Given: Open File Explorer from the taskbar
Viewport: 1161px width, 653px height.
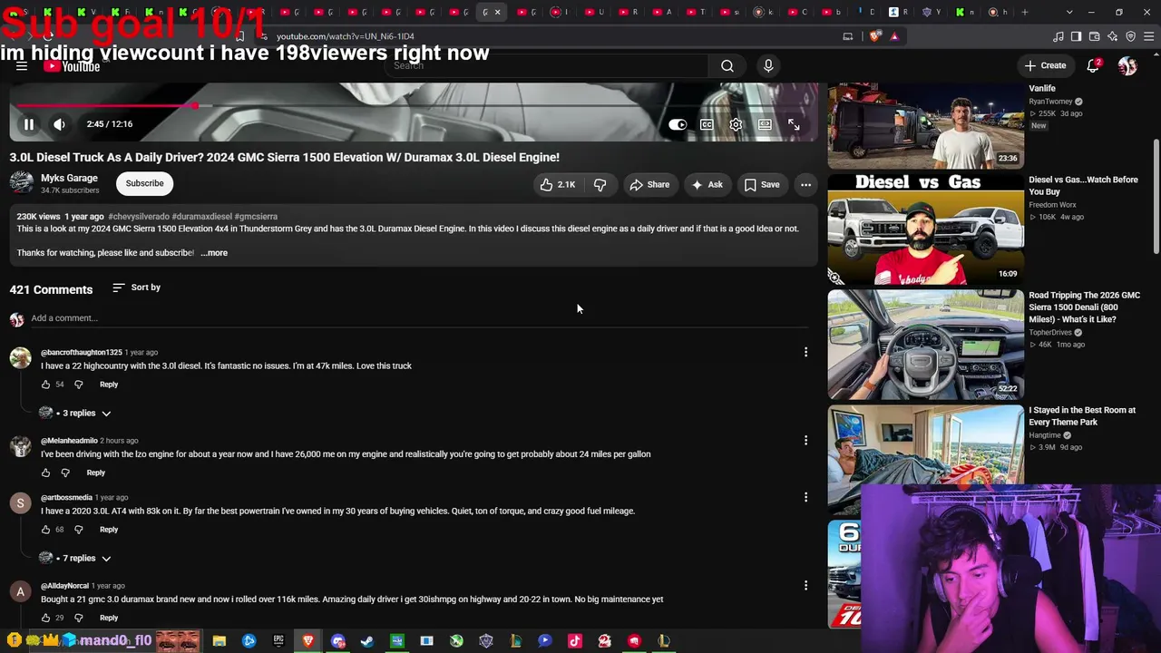Looking at the screenshot, I should [x=220, y=641].
